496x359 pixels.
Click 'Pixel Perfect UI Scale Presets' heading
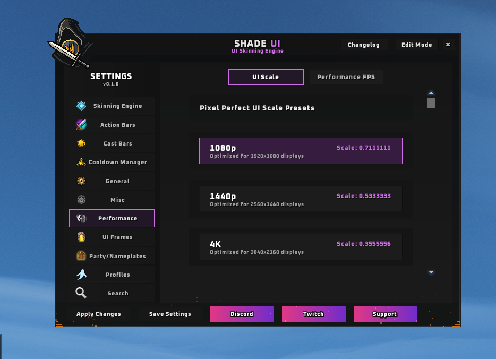tap(257, 108)
